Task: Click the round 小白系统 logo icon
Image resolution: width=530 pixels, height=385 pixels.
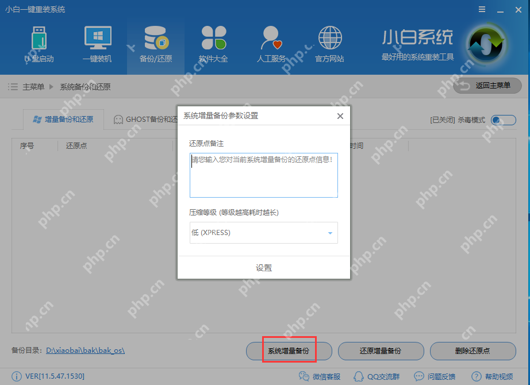Action: point(486,44)
